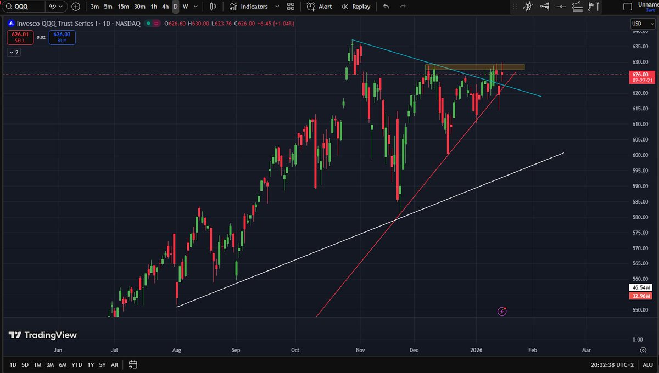Select the 30m interval
The image size is (659, 373).
(140, 7)
